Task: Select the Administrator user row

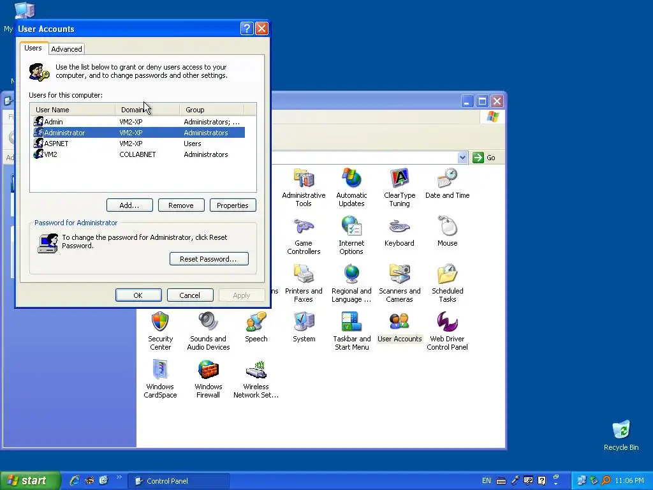Action: (x=138, y=133)
